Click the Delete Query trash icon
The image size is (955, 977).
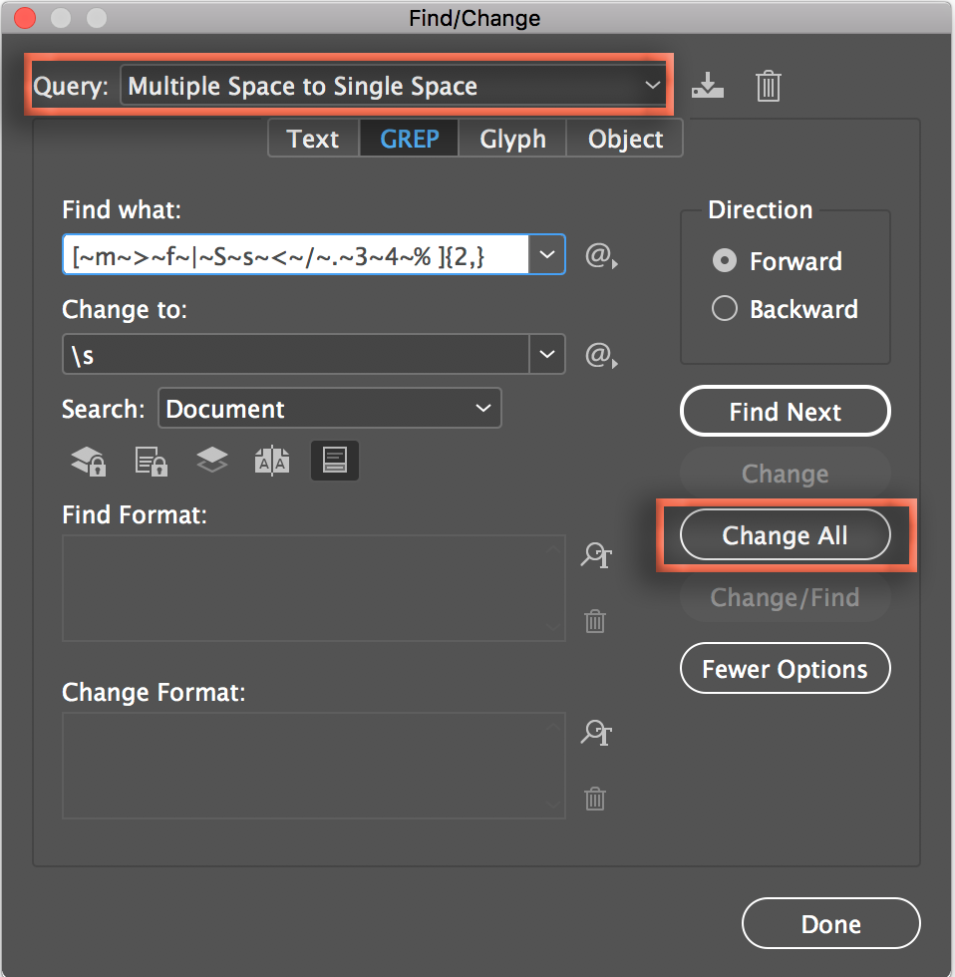[768, 87]
